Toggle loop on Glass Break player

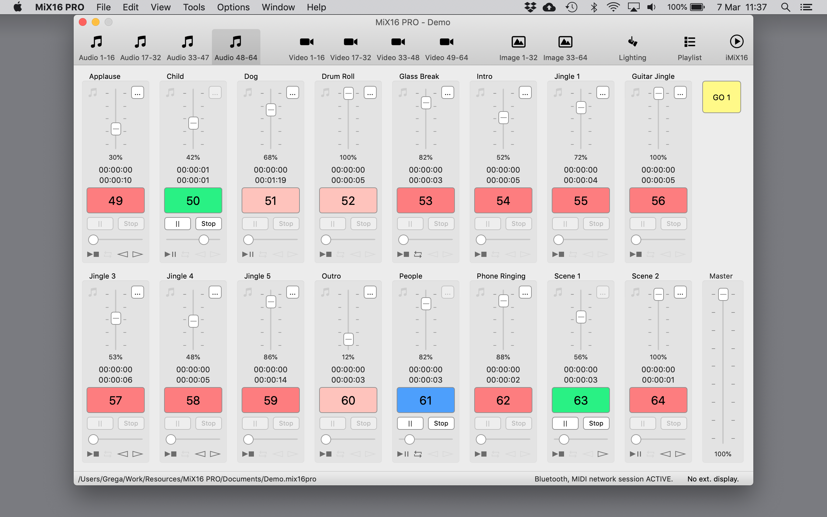coord(418,254)
